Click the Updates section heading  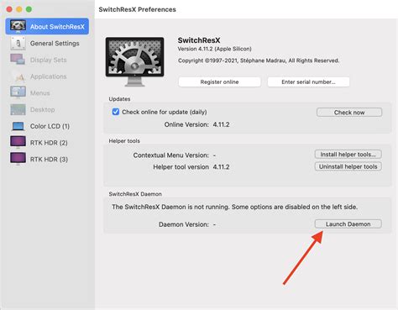coord(119,99)
